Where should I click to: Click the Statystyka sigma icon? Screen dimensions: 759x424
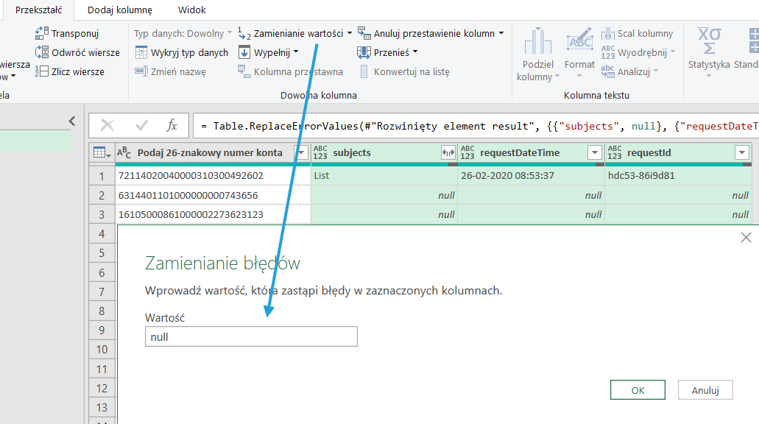point(709,40)
